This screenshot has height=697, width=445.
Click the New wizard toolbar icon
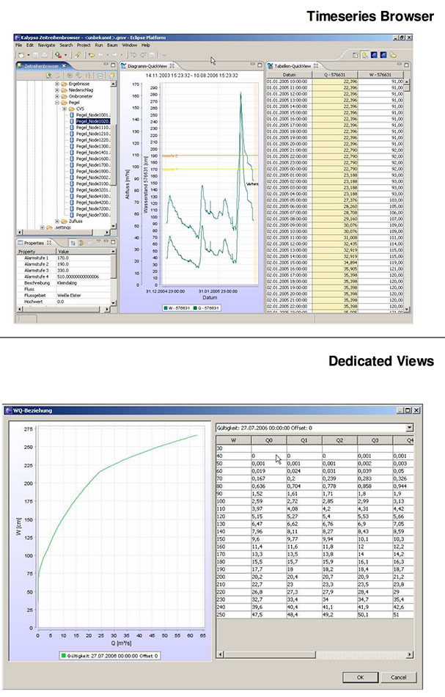[21, 55]
